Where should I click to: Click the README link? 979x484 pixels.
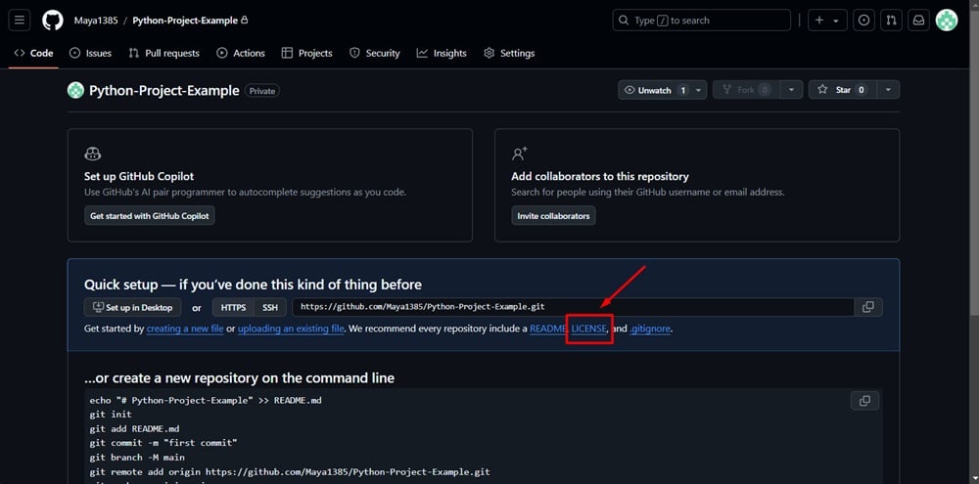pyautogui.click(x=548, y=329)
